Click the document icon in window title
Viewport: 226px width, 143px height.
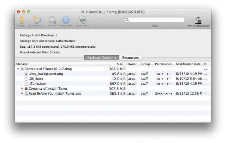(83, 12)
